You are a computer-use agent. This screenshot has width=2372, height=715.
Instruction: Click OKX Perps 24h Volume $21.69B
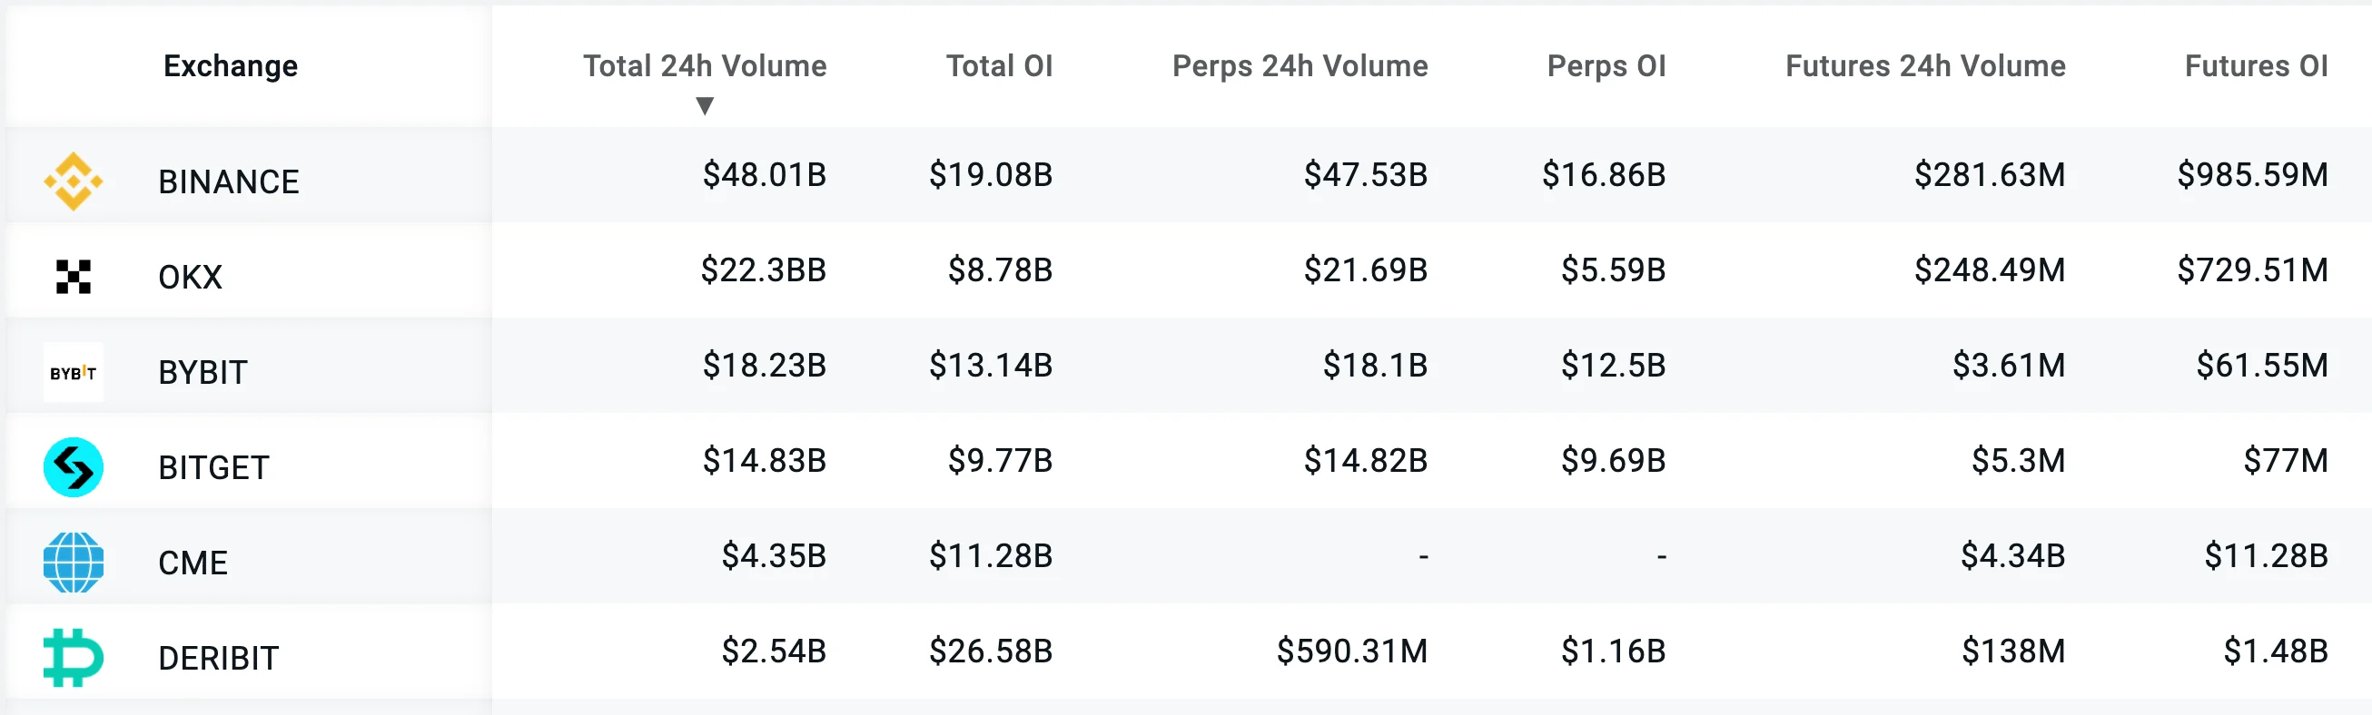[x=1365, y=270]
